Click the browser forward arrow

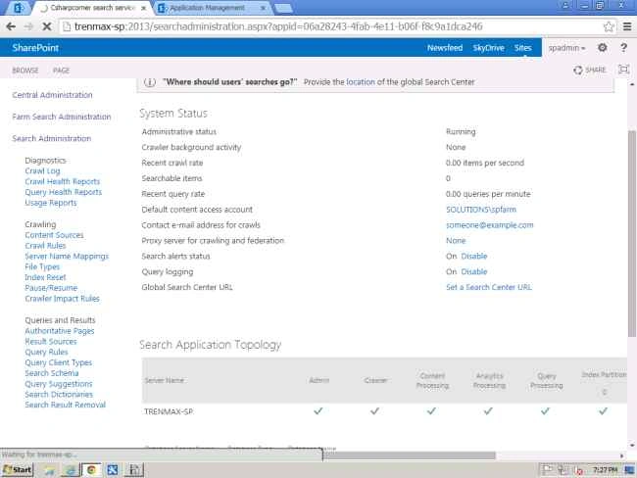(x=28, y=26)
